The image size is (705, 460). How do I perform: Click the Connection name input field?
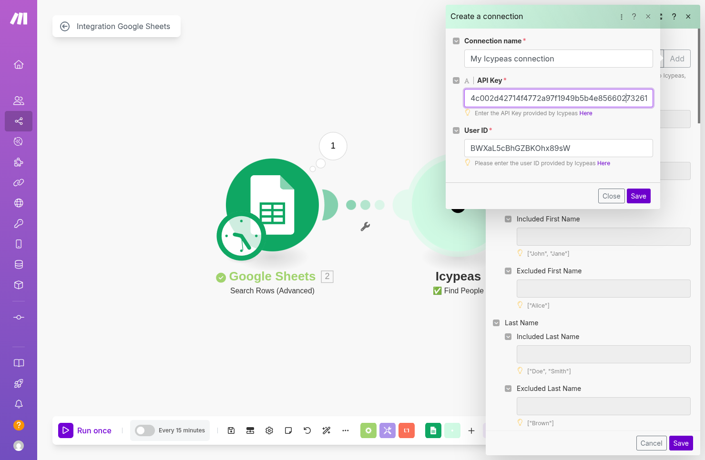coord(559,59)
